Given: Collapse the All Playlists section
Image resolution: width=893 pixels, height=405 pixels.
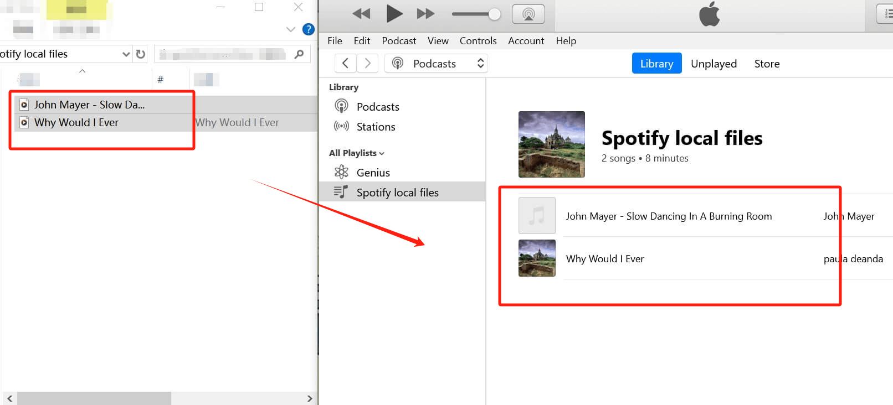Looking at the screenshot, I should click(x=357, y=153).
